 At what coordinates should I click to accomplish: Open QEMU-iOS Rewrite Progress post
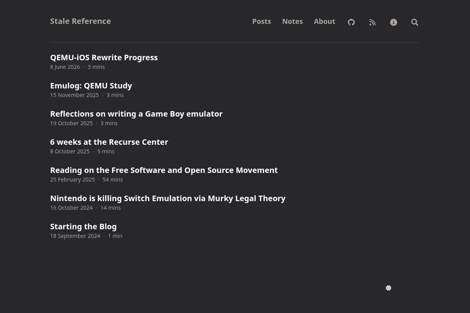(x=104, y=58)
